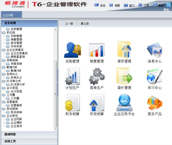Expand the 业务处理 panel header
Screen dimensions: 172x145
click(29, 23)
